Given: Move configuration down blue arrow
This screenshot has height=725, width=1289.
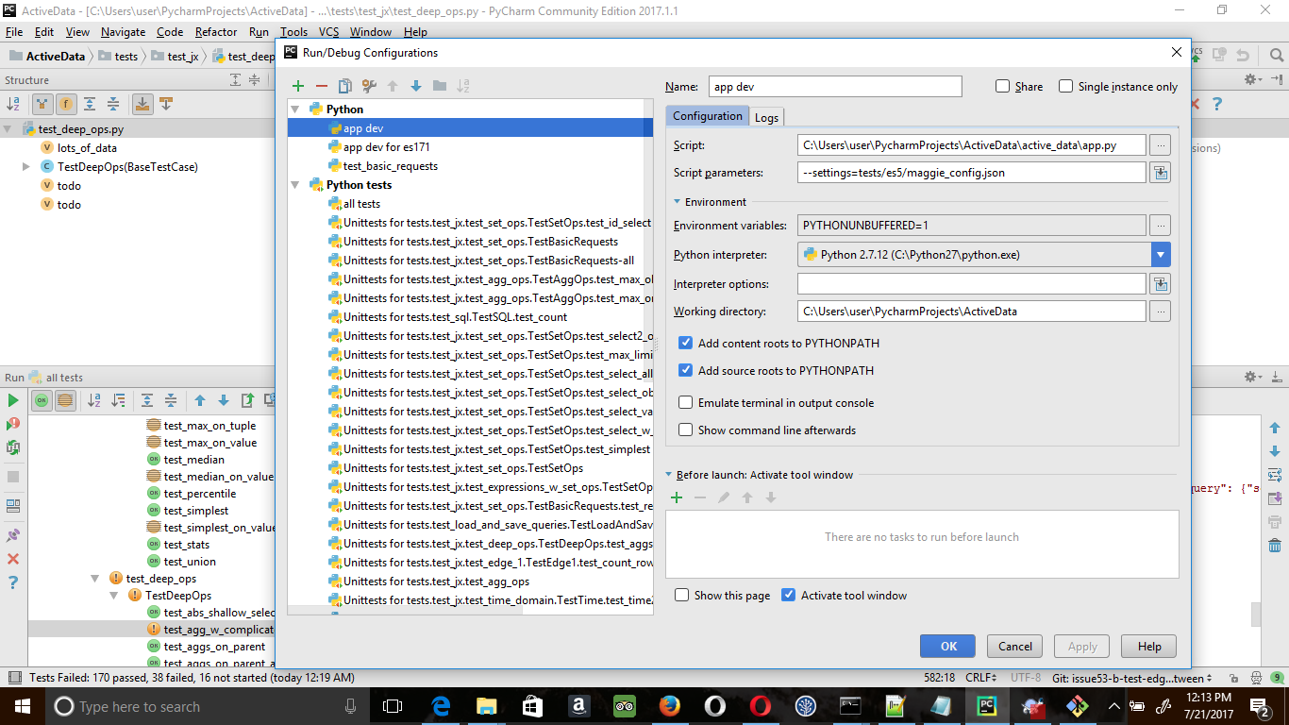Looking at the screenshot, I should 416,86.
